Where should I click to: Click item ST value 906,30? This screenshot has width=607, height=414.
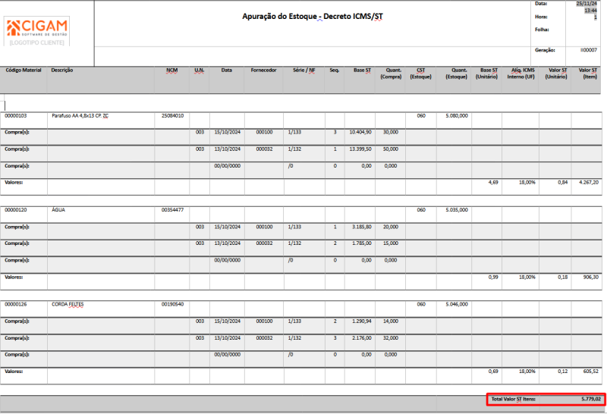coord(591,277)
